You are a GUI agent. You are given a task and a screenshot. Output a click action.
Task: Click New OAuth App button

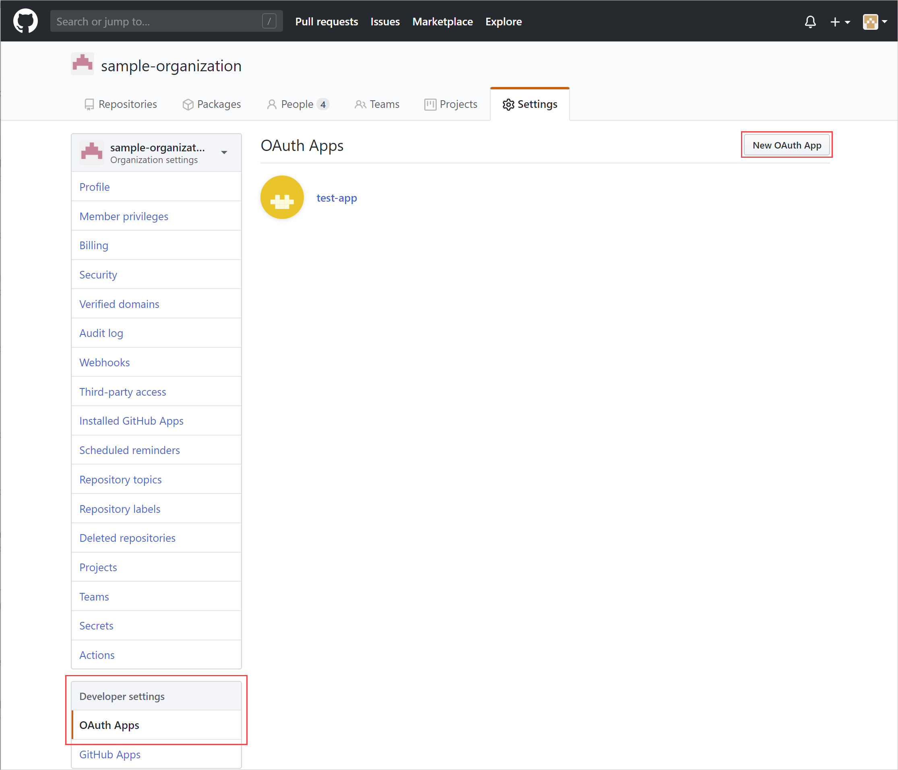[786, 145]
